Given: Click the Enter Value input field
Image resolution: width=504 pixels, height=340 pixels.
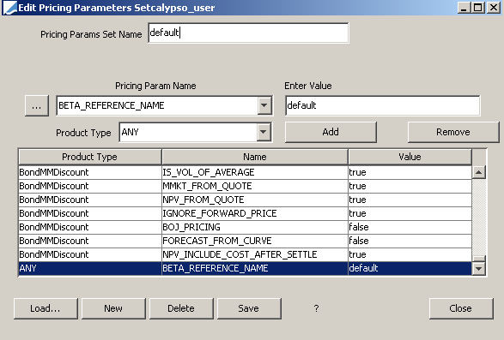Looking at the screenshot, I should click(382, 105).
